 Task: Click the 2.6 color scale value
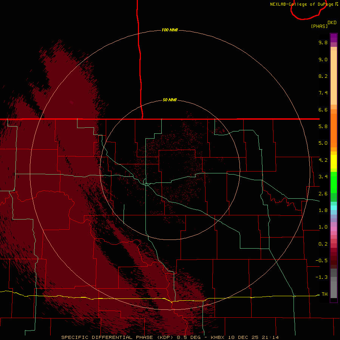click(x=323, y=194)
